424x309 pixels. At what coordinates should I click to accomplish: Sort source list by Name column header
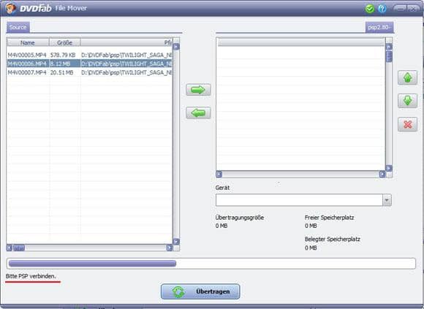click(28, 42)
